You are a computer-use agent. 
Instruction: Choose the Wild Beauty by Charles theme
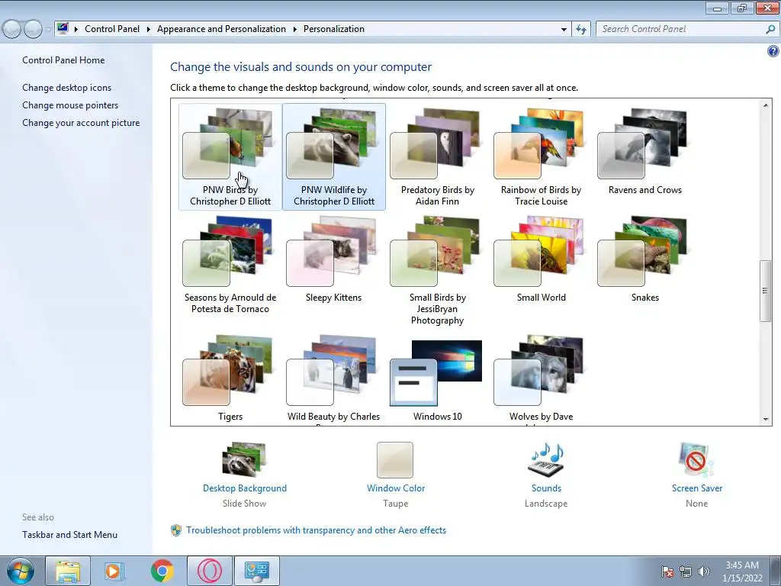point(334,378)
